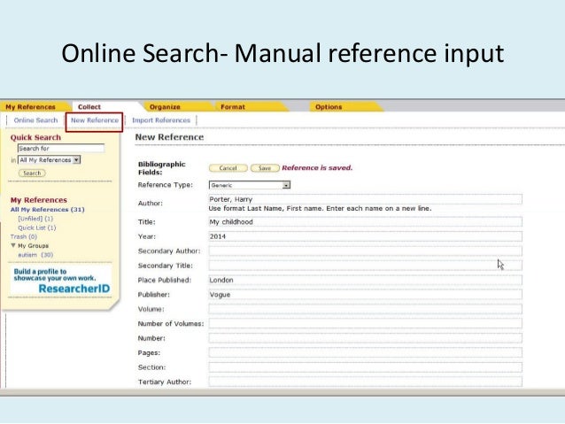Click the ResearcherID logo banner
Screen dimensions: 565x424
(60, 280)
